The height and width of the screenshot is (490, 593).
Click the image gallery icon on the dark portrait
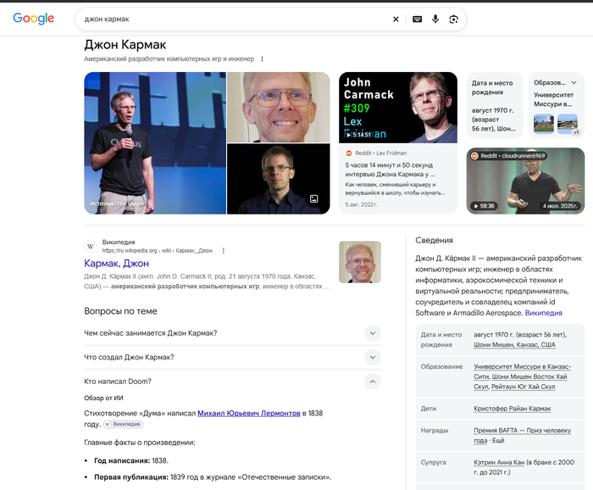pyautogui.click(x=314, y=198)
